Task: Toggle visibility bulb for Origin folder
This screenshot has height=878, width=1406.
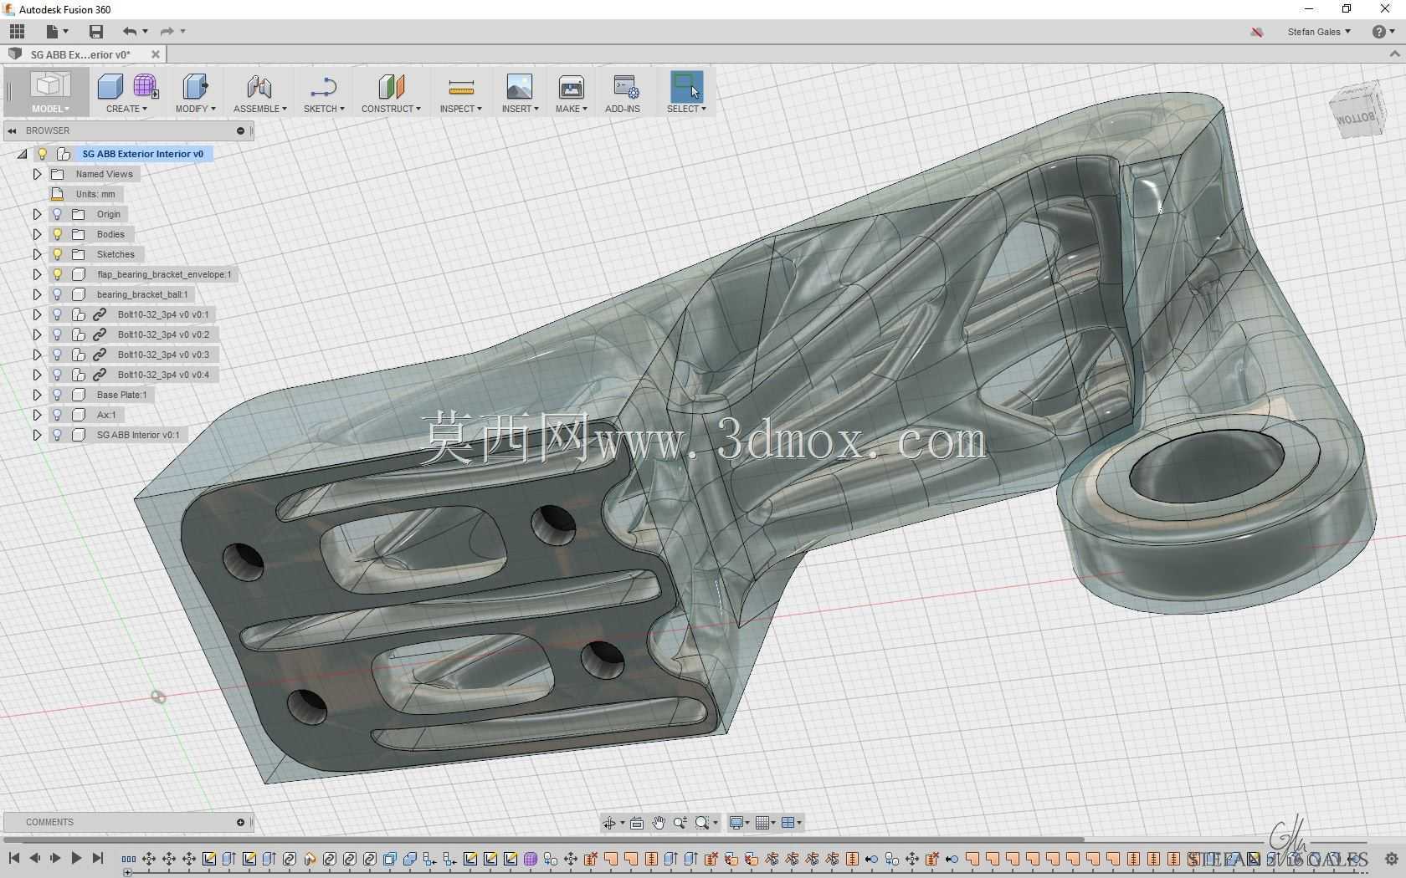Action: pyautogui.click(x=58, y=214)
